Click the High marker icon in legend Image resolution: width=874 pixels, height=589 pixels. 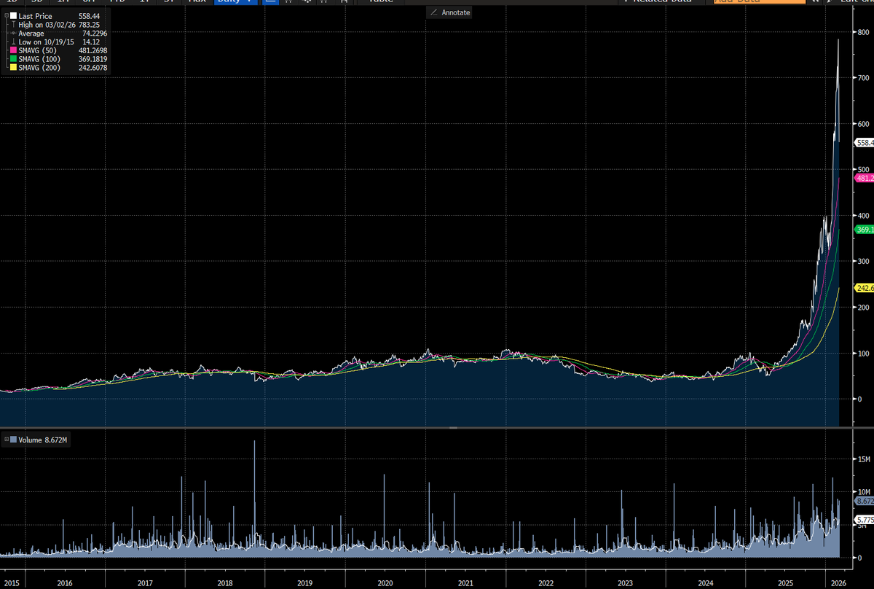[14, 25]
